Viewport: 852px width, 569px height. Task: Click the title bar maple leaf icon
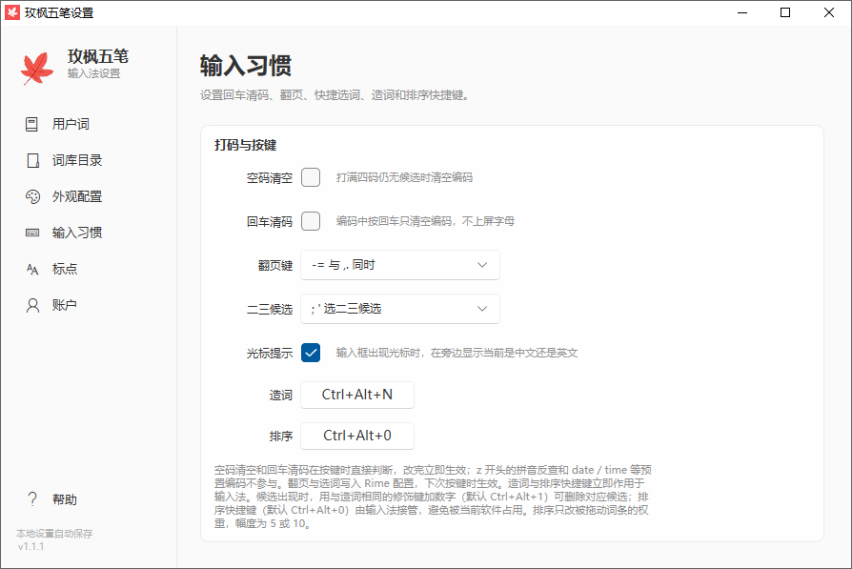[x=12, y=12]
